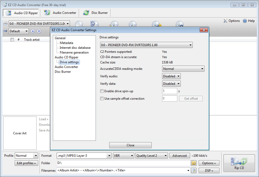Enable drive spin-up checkbox
The image size is (259, 177).
pyautogui.click(x=102, y=91)
